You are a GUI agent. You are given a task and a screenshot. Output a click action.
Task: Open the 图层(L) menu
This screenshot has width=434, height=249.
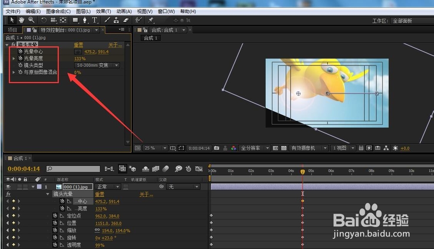[83, 11]
